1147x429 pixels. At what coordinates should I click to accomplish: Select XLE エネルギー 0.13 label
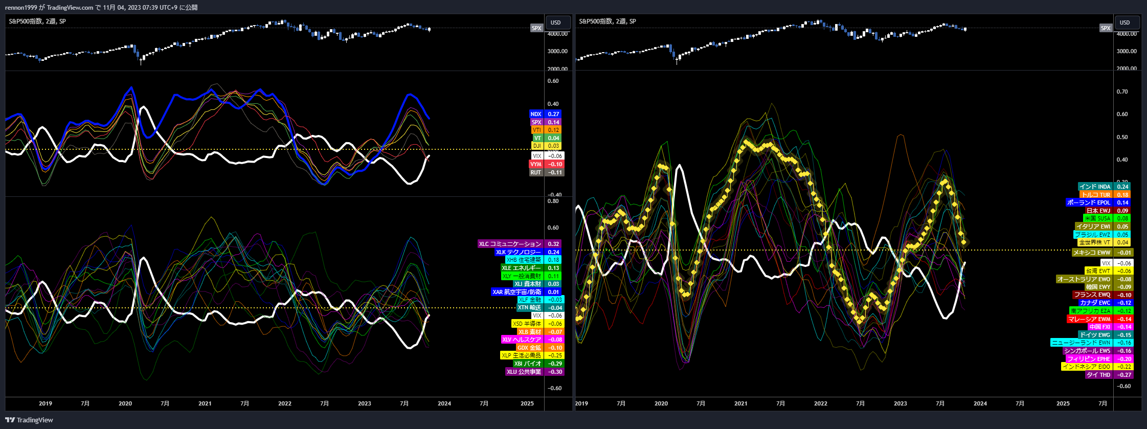(531, 268)
